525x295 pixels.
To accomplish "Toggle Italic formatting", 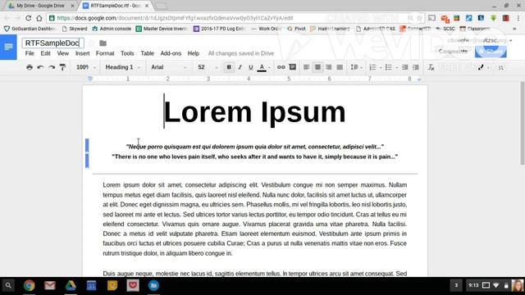I will coord(240,67).
